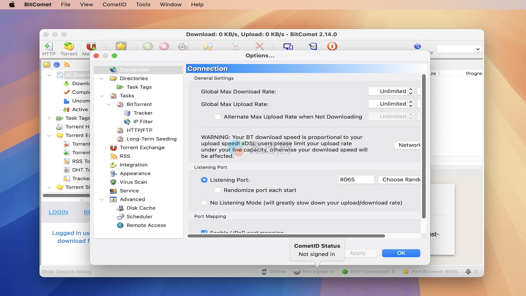526x296 pixels.
Task: Click Global Max Upload Rate stepper
Action: point(410,104)
